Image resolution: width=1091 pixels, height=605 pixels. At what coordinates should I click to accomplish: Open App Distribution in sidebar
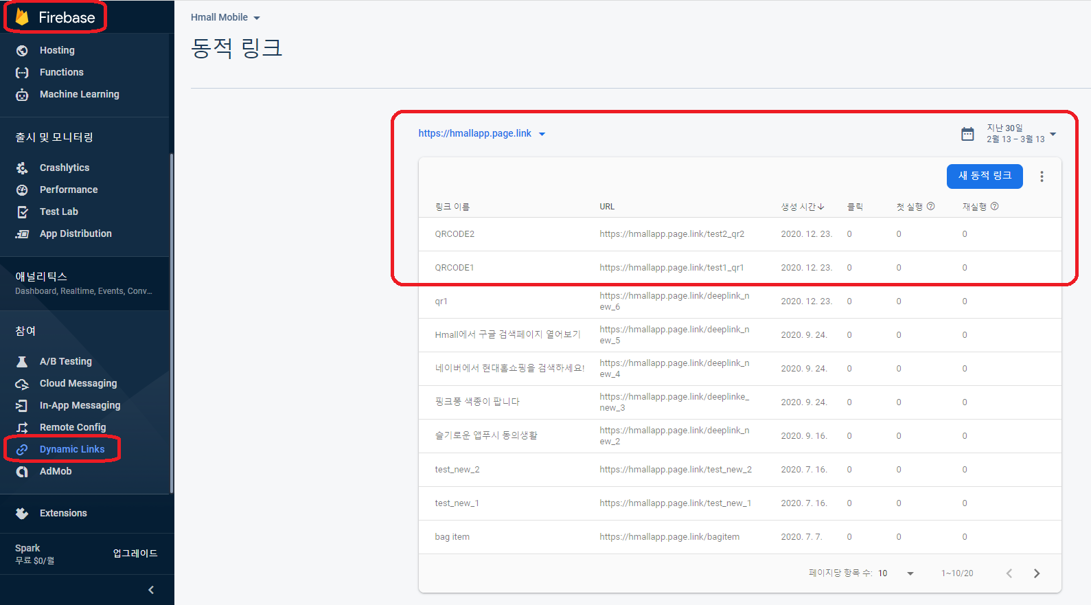[76, 233]
